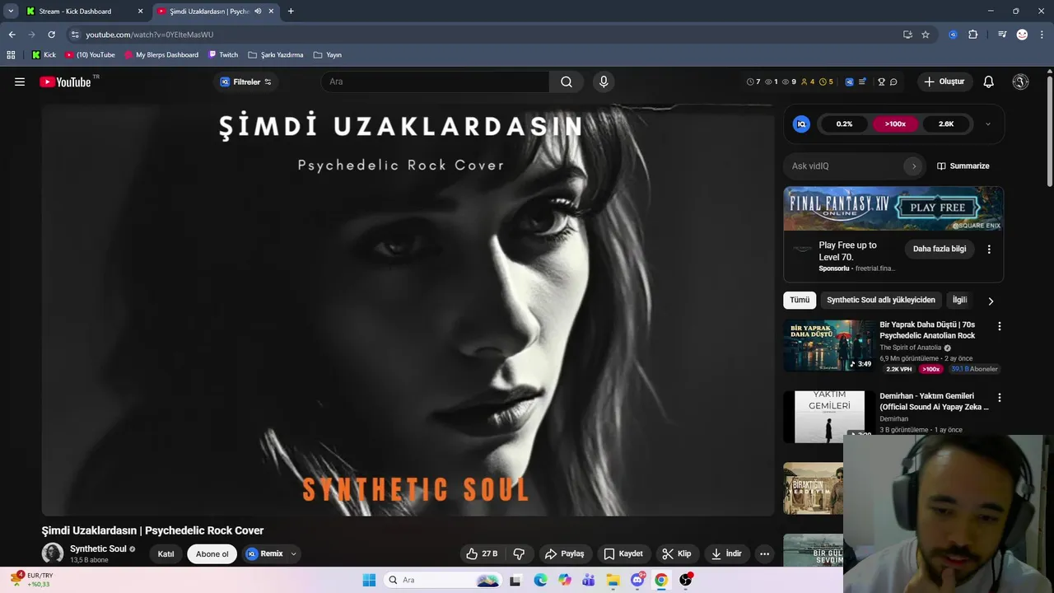Open the YouTube guide hamburger menu
This screenshot has width=1054, height=593.
click(20, 82)
